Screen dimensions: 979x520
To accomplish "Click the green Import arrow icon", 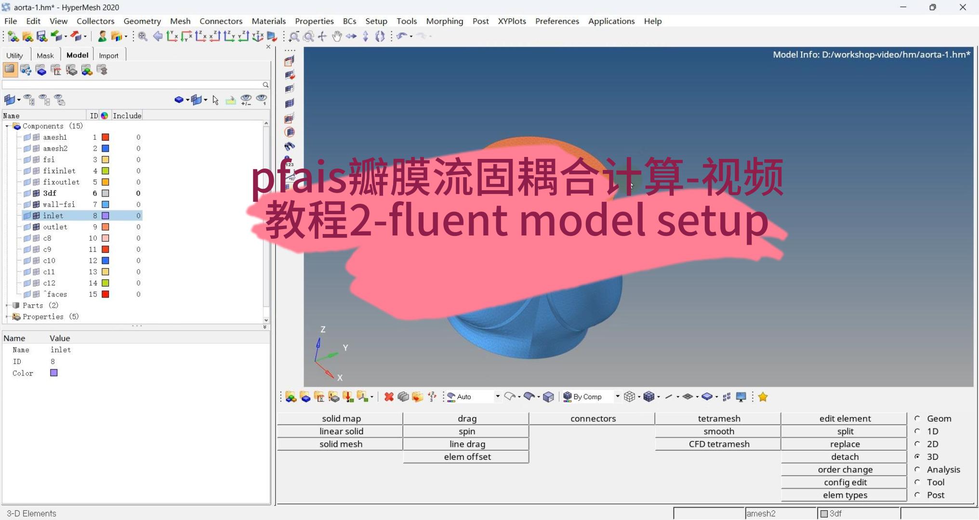I will 56,36.
